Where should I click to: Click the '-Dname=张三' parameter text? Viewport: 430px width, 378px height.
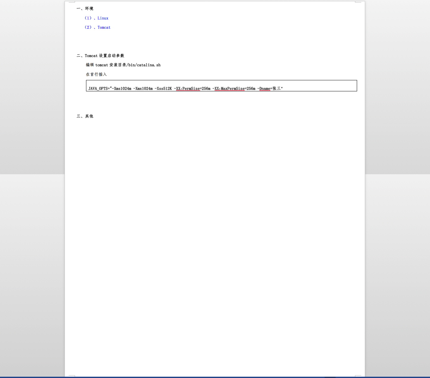269,89
